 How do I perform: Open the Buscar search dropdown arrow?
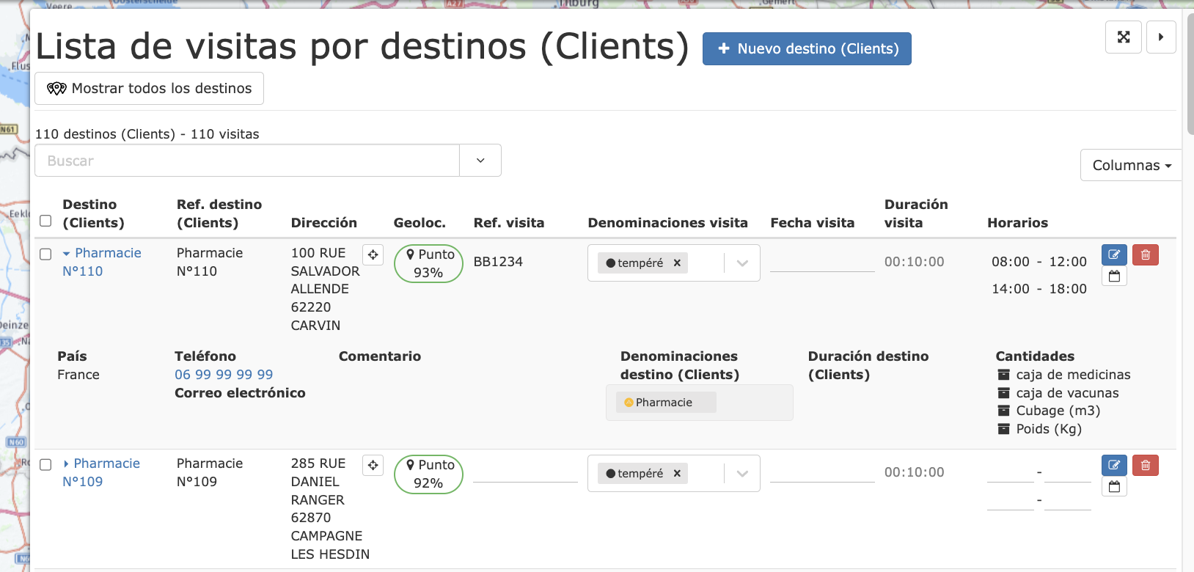tap(480, 161)
